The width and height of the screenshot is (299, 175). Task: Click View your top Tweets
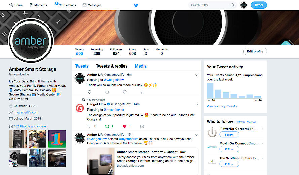222,106
